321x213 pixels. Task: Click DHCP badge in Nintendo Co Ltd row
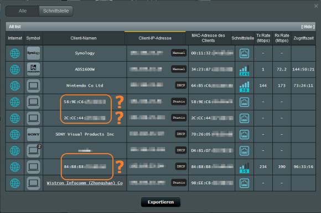click(181, 85)
